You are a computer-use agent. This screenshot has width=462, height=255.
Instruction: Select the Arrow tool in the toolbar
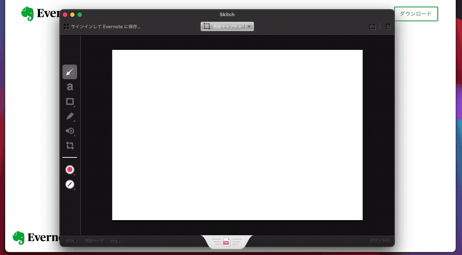coord(70,72)
